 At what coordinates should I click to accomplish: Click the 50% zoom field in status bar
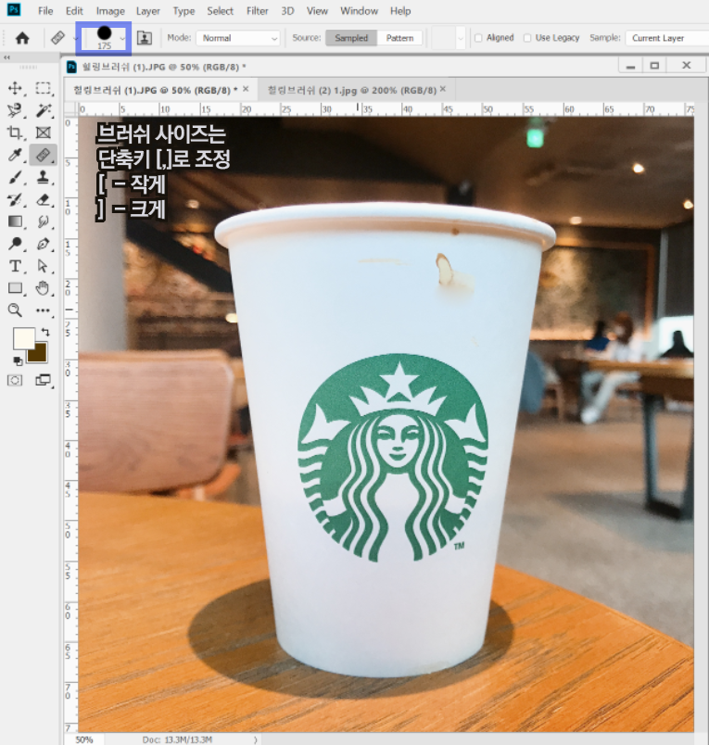84,739
